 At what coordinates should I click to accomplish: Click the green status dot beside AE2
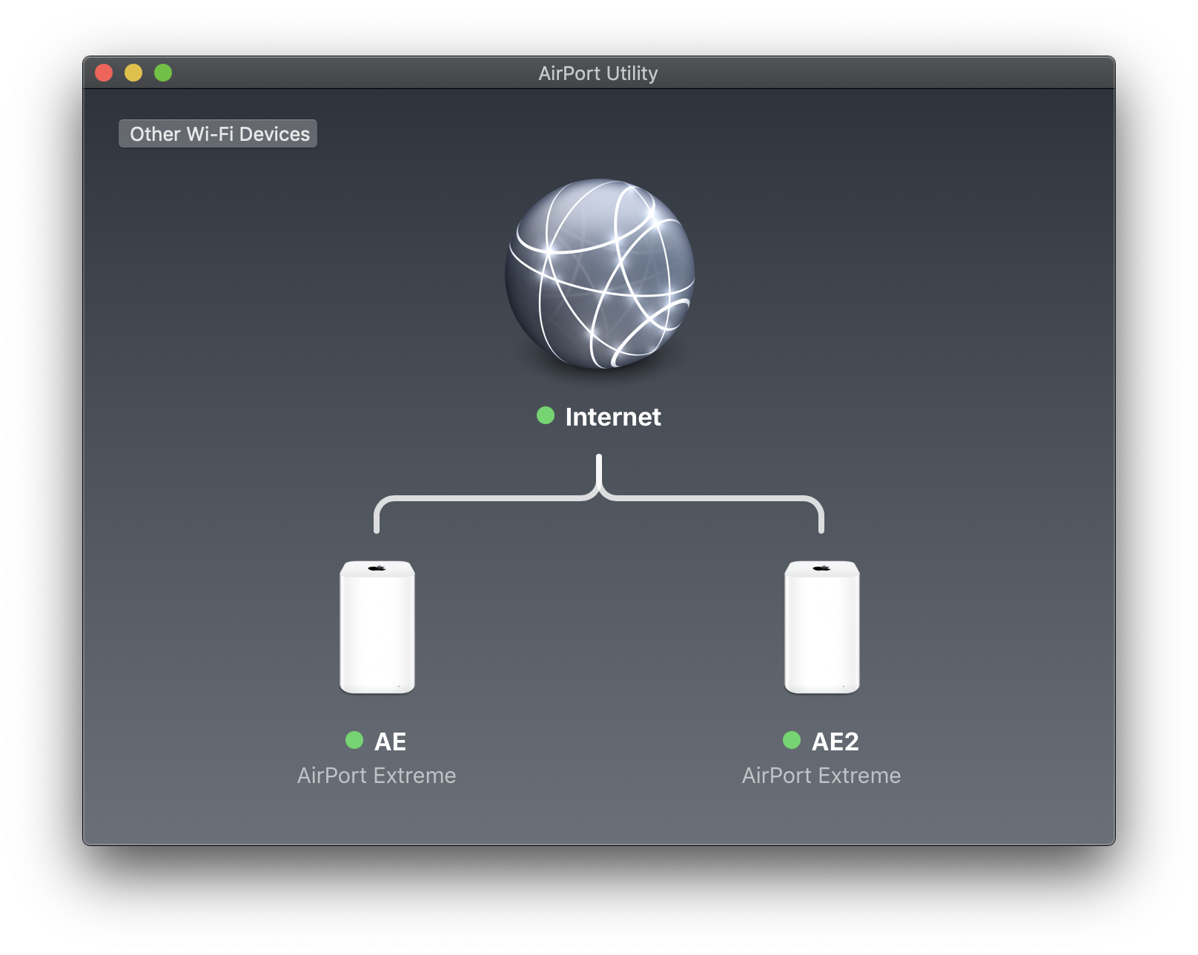coord(792,740)
